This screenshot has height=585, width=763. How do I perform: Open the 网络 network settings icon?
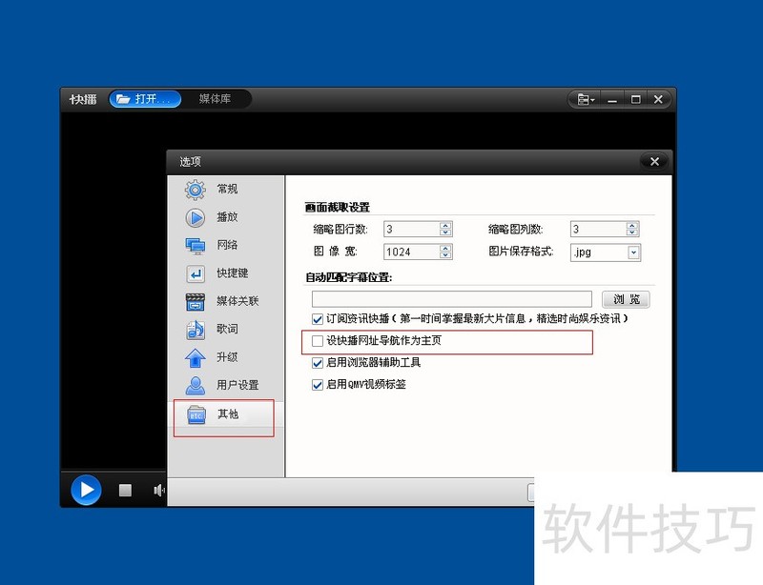point(196,246)
